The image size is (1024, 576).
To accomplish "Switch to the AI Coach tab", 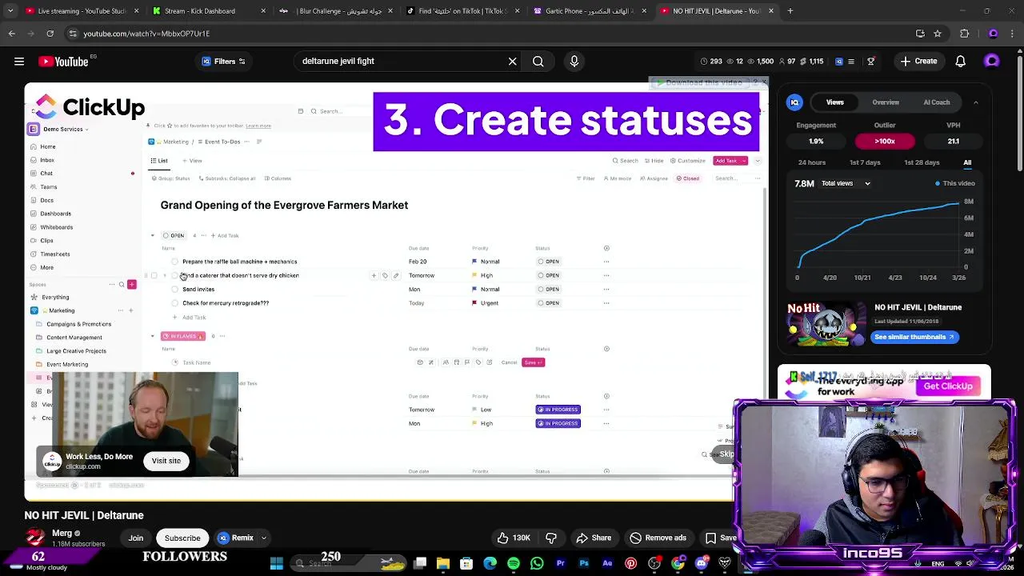I will point(937,102).
